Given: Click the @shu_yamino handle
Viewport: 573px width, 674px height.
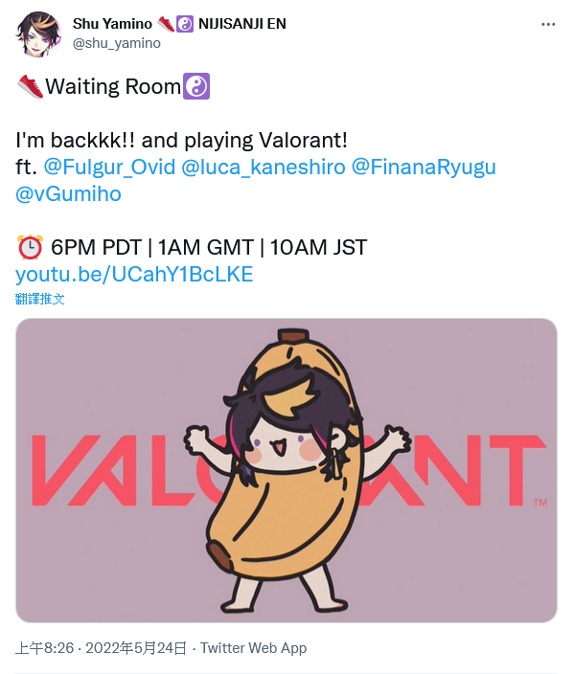Looking at the screenshot, I should pyautogui.click(x=117, y=43).
